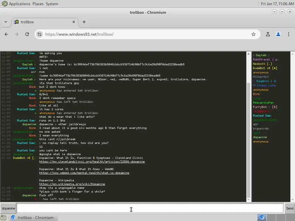Image resolution: width=295 pixels, height=221 pixels.
Task: Click the message 'fuck off' from dopamine
Action: point(46,195)
